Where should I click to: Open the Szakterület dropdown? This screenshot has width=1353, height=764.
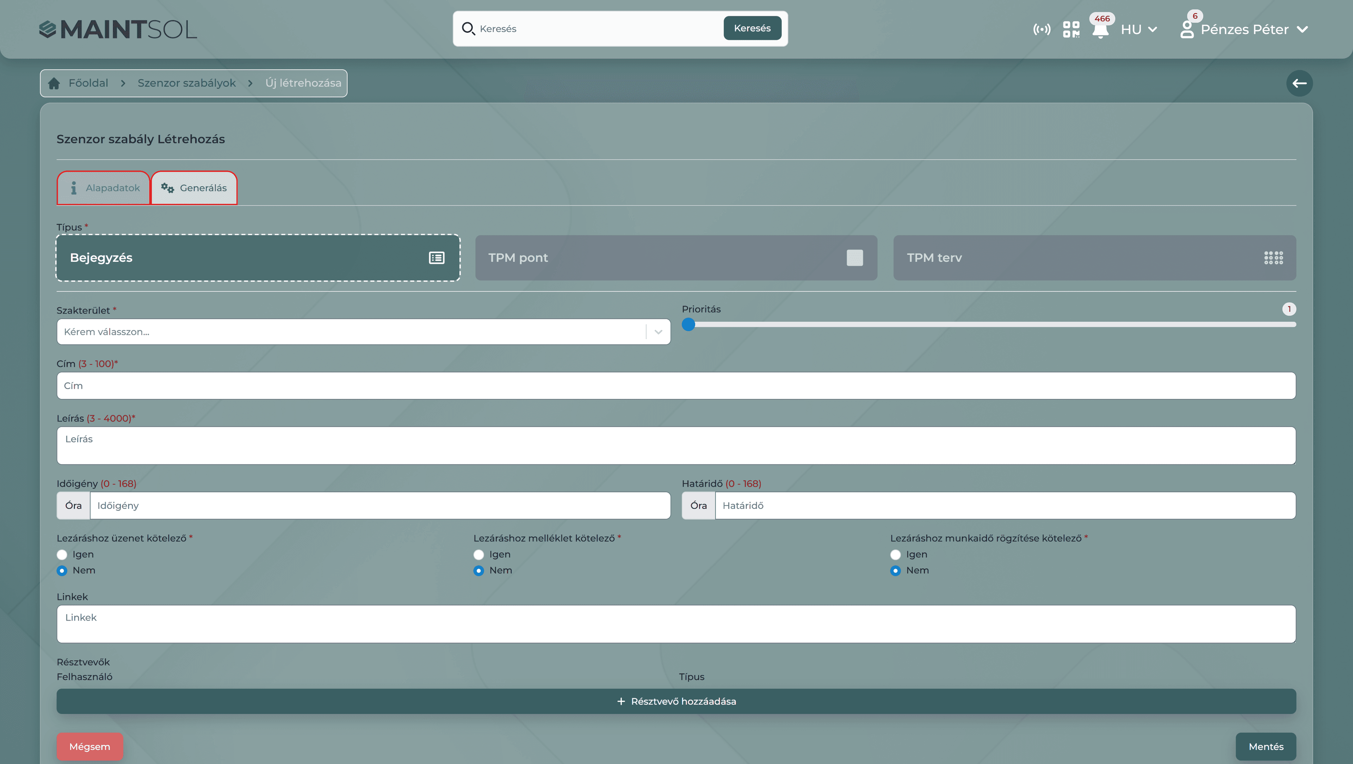point(364,332)
